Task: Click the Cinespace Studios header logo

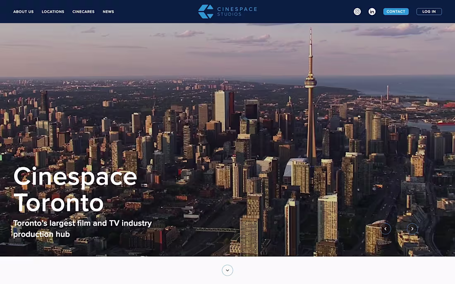Action: click(x=227, y=11)
